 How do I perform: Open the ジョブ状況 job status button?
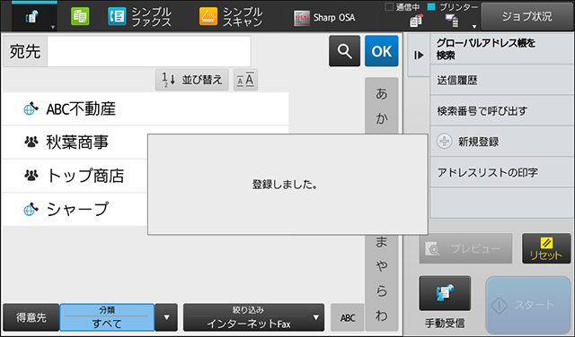tap(526, 16)
